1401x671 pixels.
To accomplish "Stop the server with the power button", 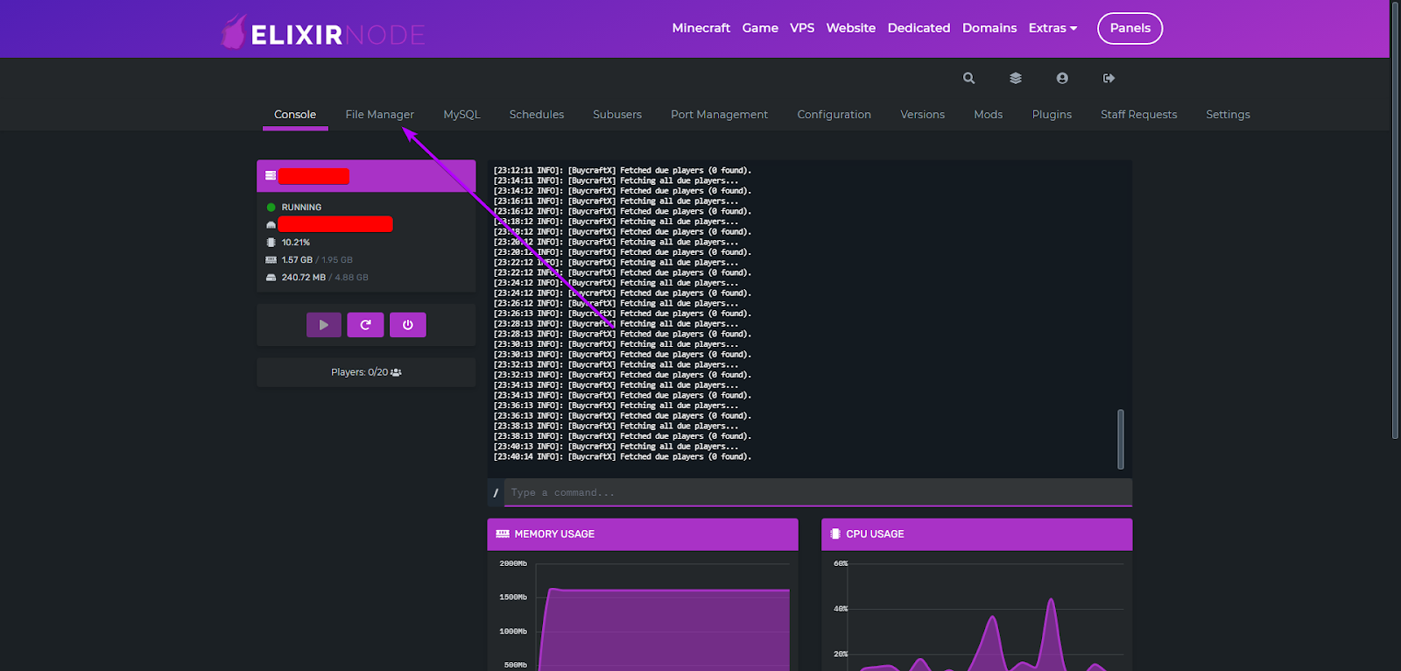I will pos(408,325).
